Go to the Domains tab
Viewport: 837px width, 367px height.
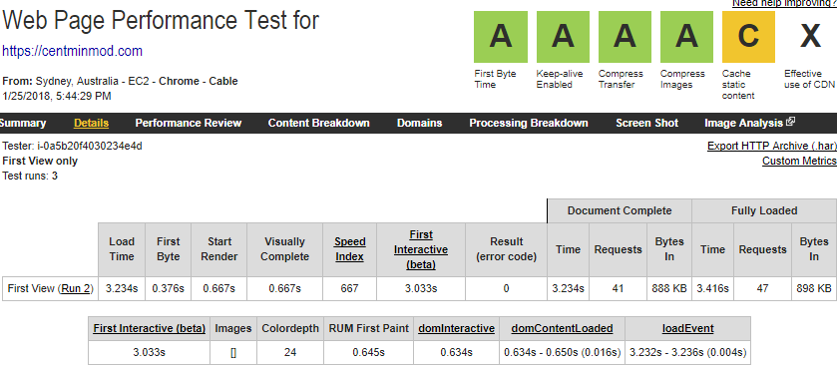click(420, 124)
